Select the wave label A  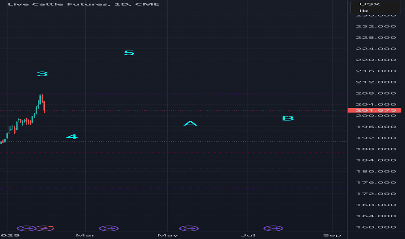point(190,123)
